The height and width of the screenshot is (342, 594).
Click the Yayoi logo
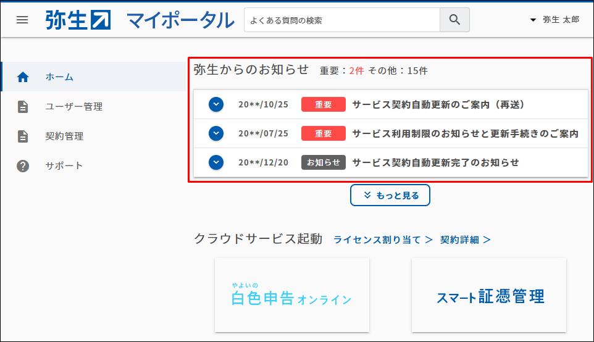click(x=78, y=20)
